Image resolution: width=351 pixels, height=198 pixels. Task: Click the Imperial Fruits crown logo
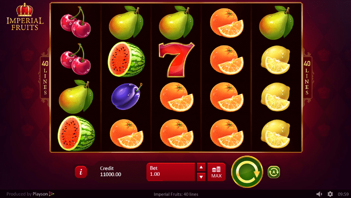(25, 17)
